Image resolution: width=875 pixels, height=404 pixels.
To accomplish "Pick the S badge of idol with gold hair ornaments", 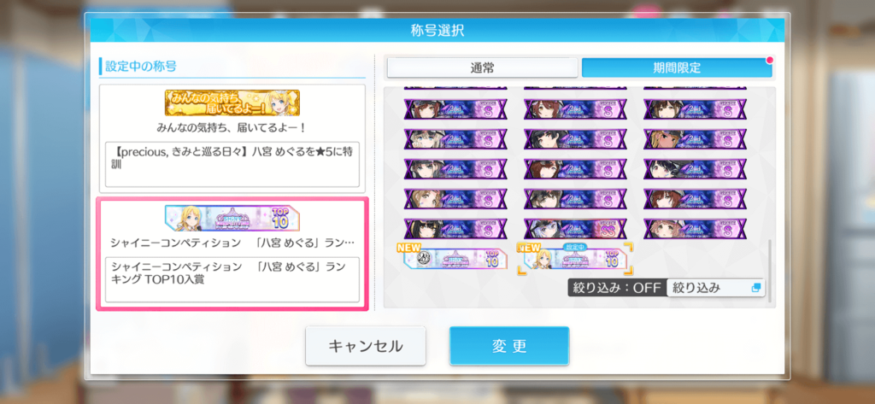I will click(455, 229).
